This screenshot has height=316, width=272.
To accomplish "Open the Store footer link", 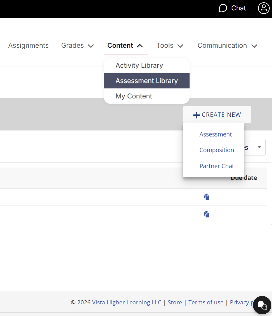I will tap(175, 302).
